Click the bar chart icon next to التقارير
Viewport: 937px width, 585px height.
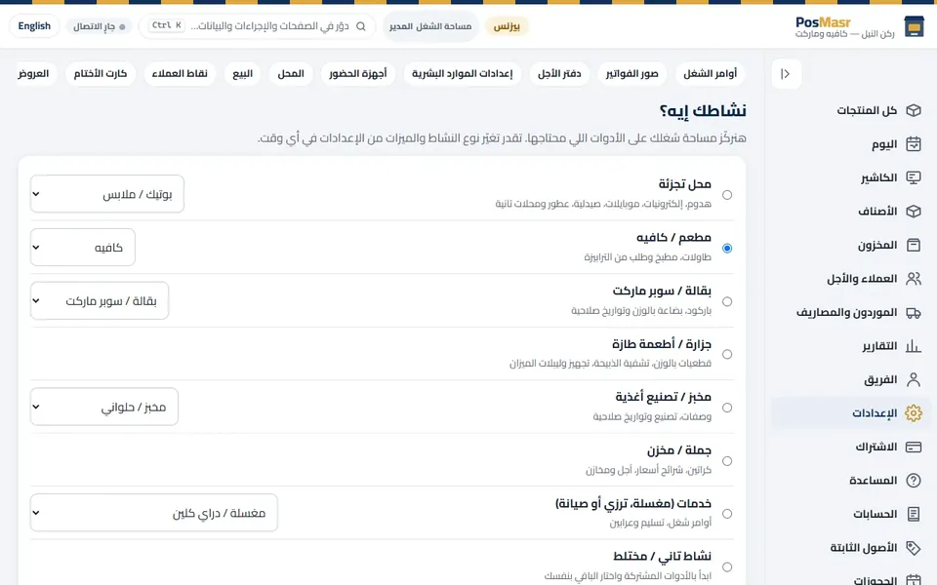(x=914, y=346)
